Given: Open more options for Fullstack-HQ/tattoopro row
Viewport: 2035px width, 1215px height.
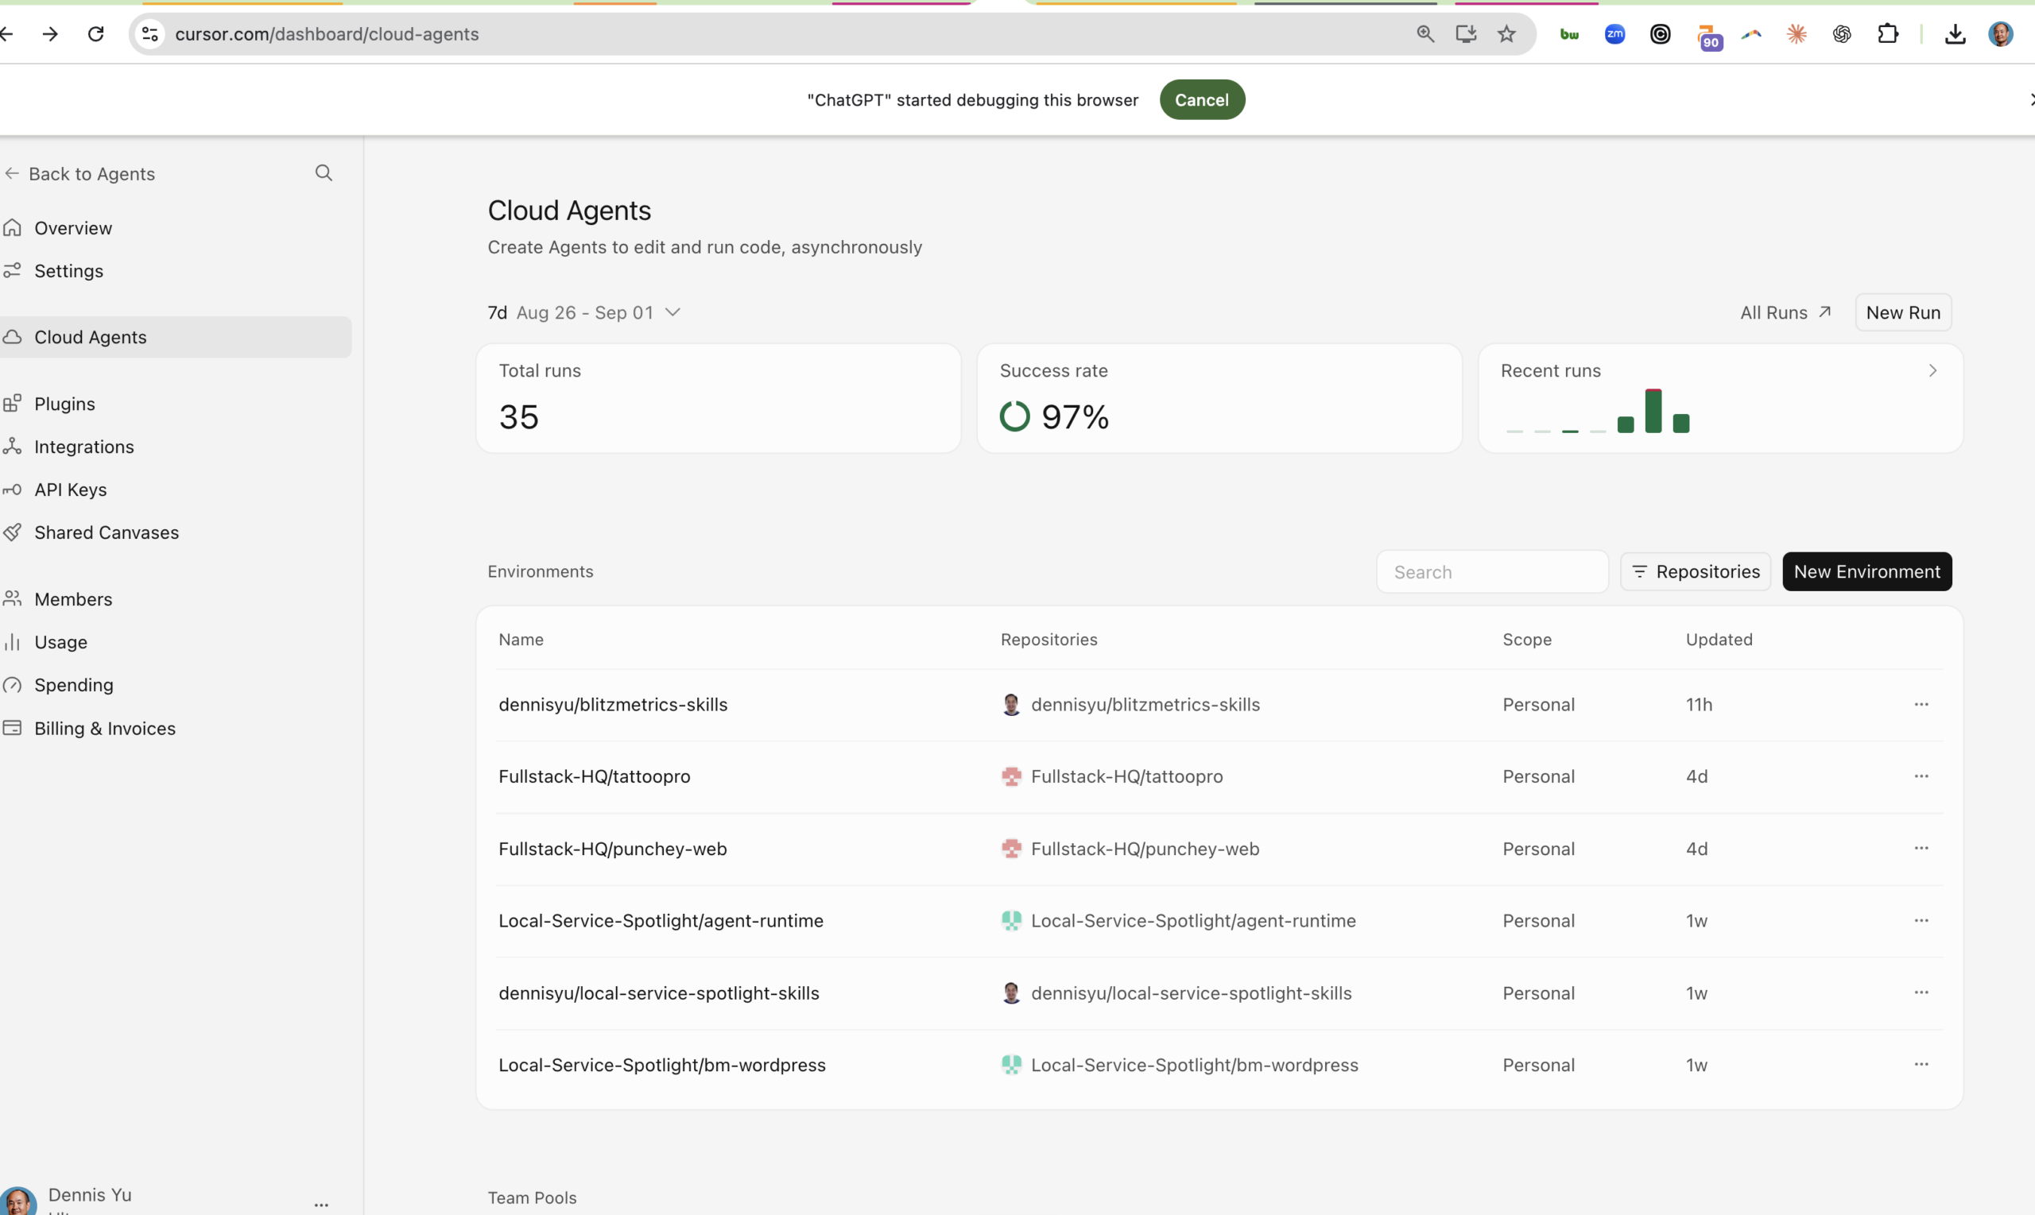Looking at the screenshot, I should click(x=1921, y=776).
